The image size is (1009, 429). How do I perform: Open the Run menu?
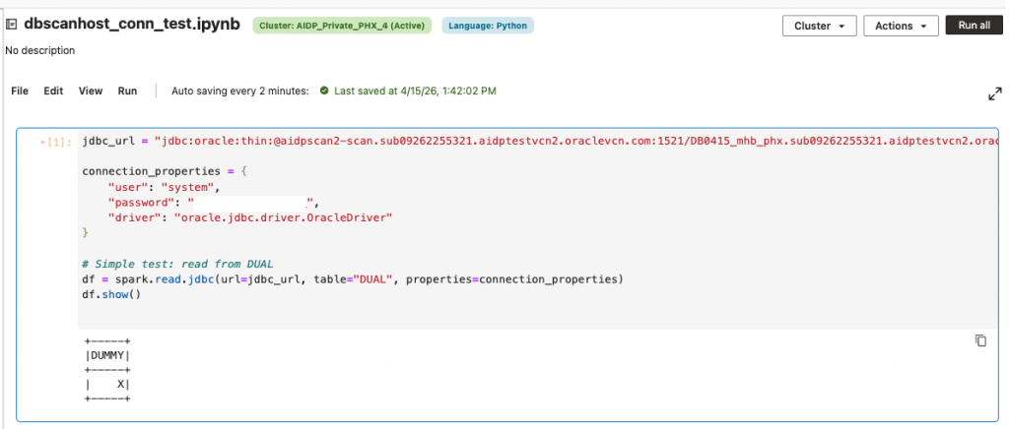click(127, 91)
